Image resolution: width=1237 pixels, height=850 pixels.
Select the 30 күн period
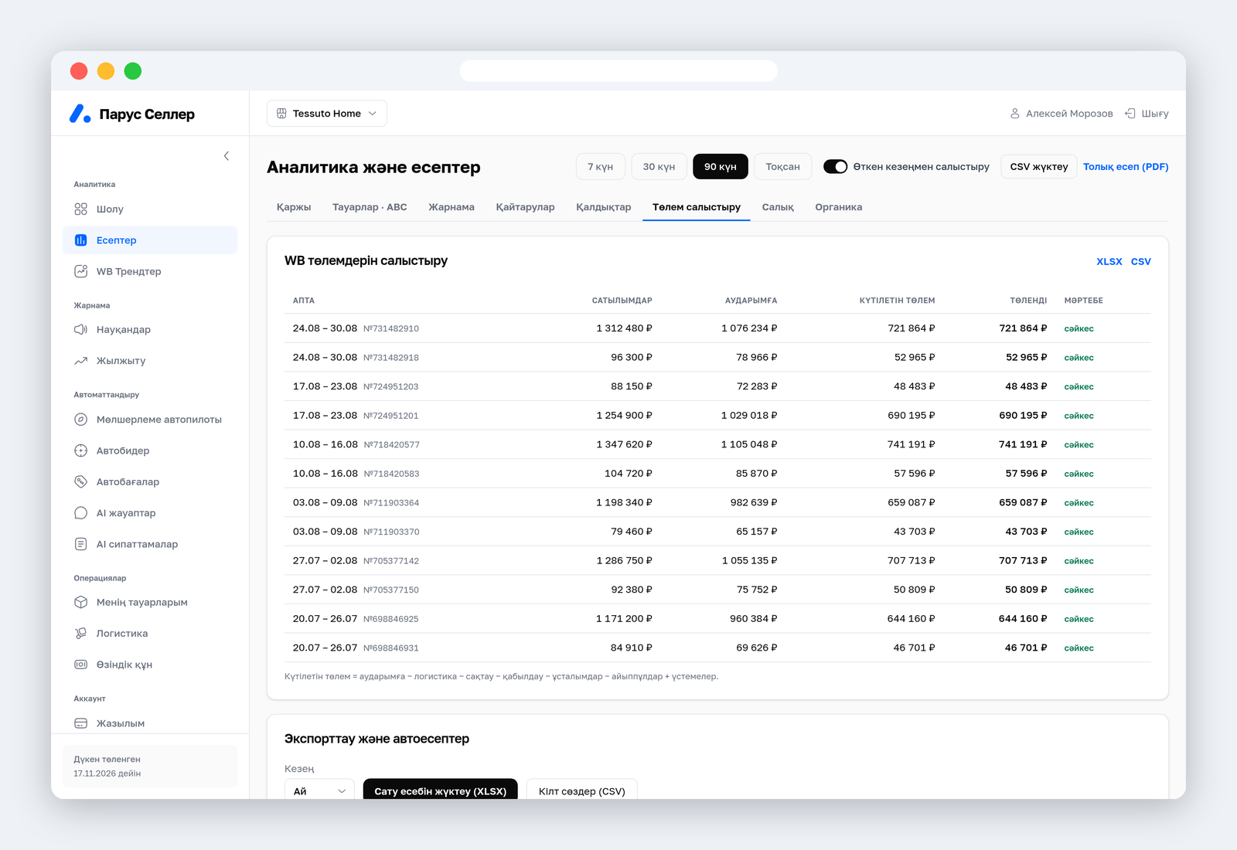(x=659, y=167)
